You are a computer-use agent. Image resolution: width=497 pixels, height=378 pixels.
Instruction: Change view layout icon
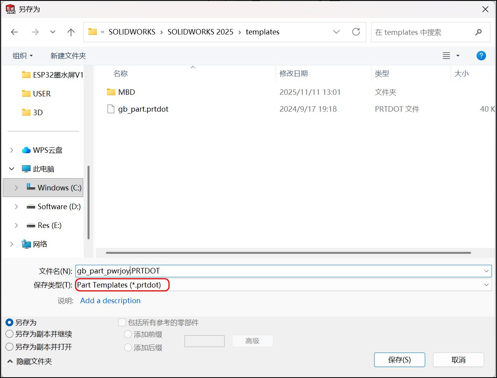point(446,56)
